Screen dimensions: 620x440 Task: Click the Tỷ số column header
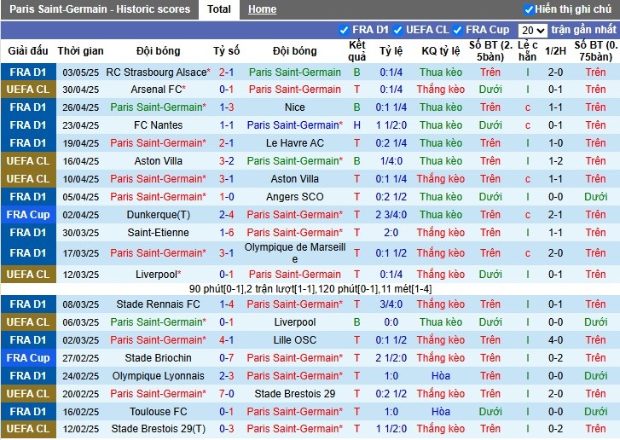[226, 51]
